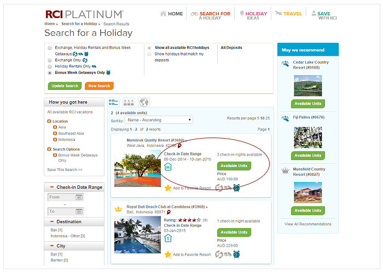Open the Travel navigation item
Screen dimensions: 383x274
288,14
